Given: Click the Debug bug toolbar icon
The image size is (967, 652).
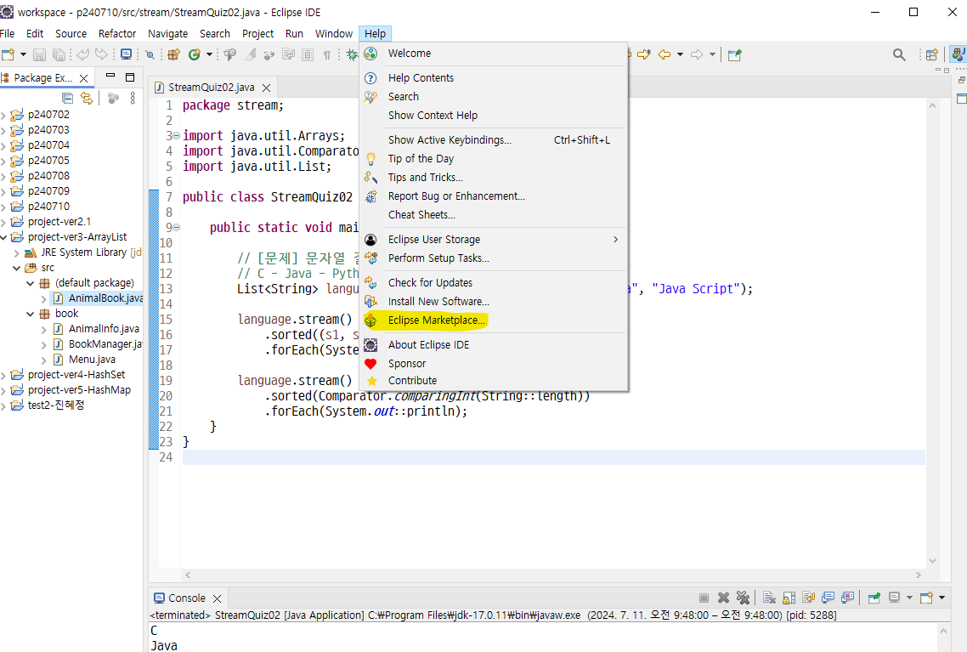Looking at the screenshot, I should click(352, 55).
